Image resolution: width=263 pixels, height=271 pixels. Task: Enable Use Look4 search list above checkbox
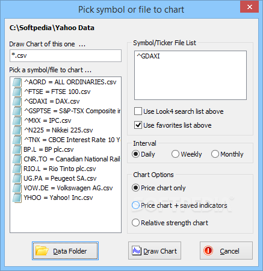pyautogui.click(x=138, y=111)
